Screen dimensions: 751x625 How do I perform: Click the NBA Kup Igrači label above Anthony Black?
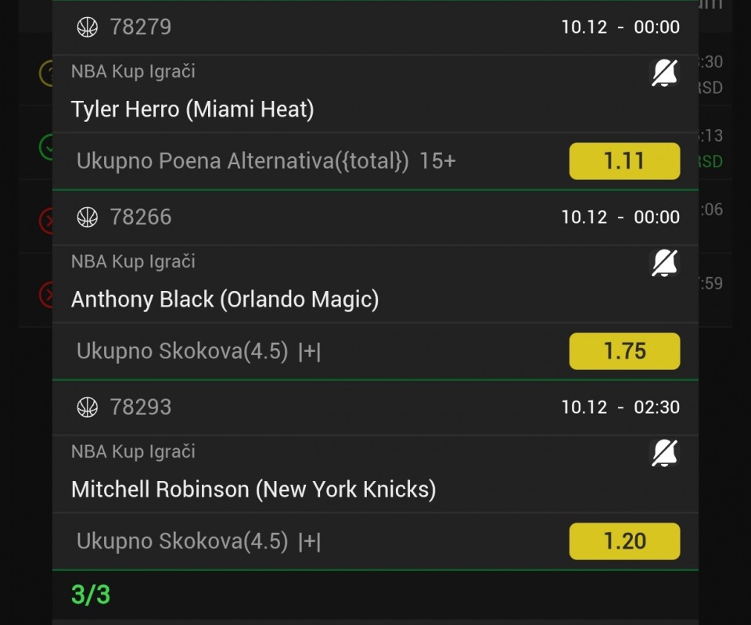tap(133, 261)
